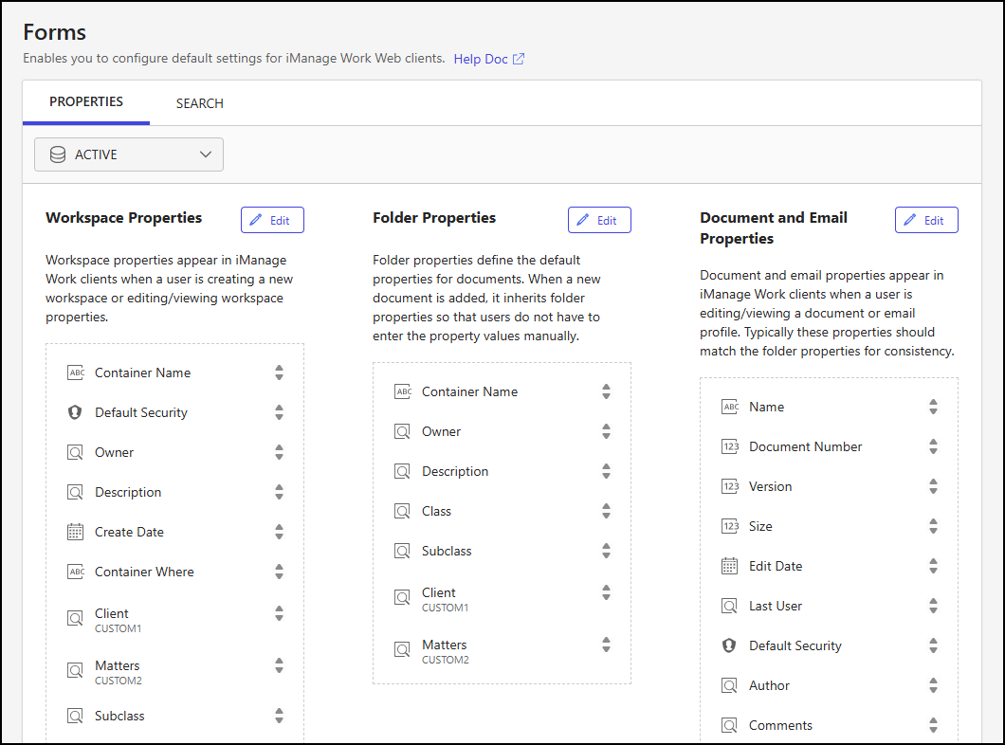Image resolution: width=1005 pixels, height=745 pixels.
Task: Edit the Workspace Properties section
Action: 272,219
